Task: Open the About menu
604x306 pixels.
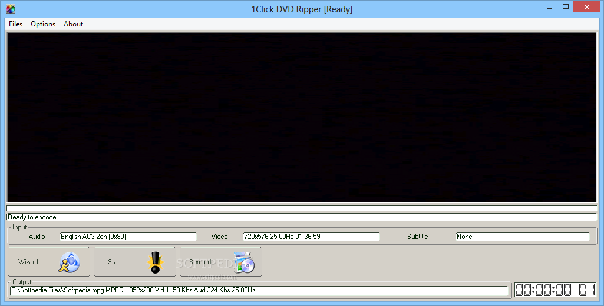Action: pyautogui.click(x=73, y=24)
